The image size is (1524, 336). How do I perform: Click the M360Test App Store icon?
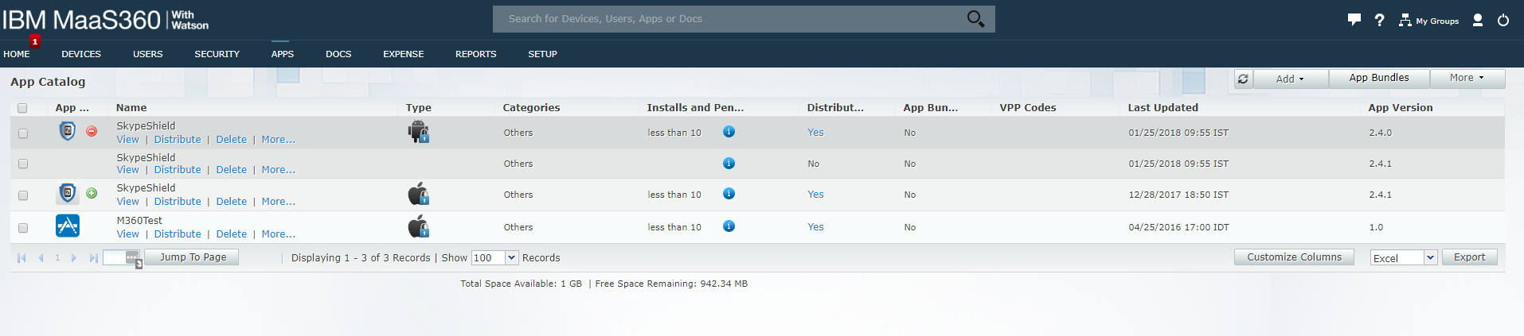(68, 226)
